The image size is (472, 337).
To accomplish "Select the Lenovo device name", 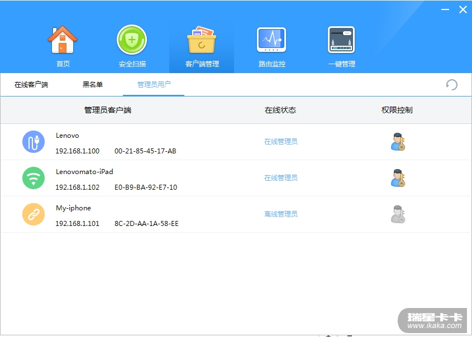I will [68, 136].
